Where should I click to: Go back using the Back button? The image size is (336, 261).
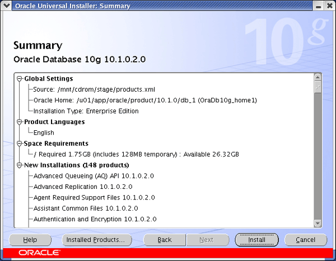[x=165, y=240]
